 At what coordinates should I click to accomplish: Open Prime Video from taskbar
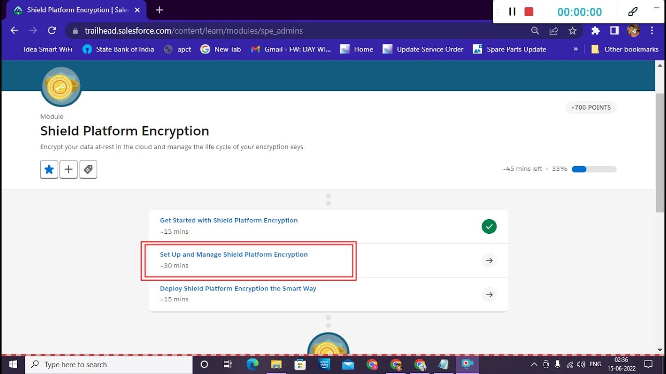coord(325,364)
